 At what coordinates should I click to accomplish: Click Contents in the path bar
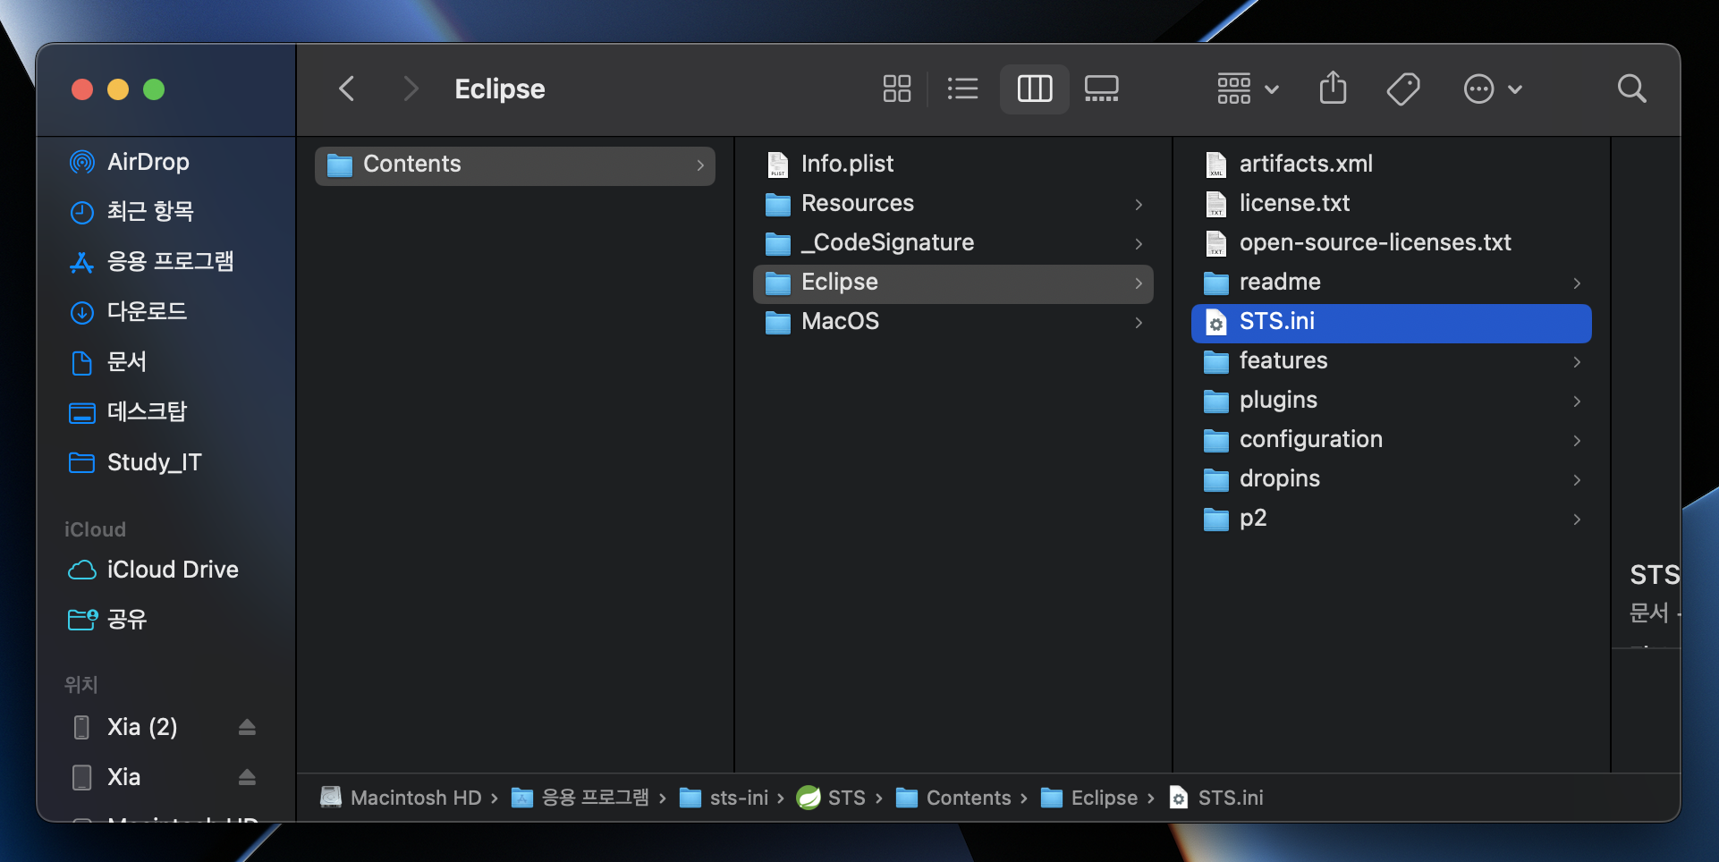point(953,798)
